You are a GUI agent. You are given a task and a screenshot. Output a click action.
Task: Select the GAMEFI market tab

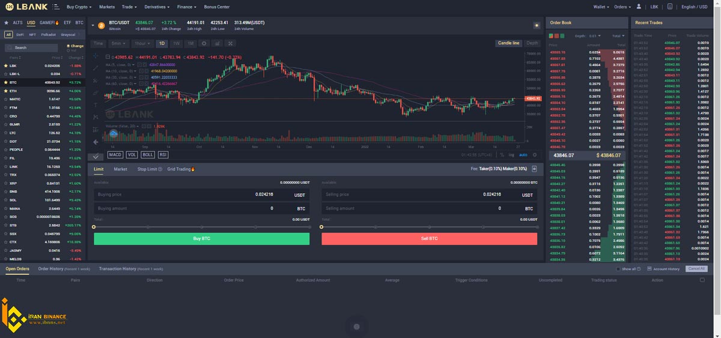coord(50,22)
